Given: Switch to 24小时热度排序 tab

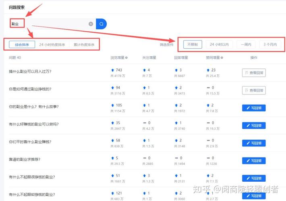Looking at the screenshot, I should point(52,45).
